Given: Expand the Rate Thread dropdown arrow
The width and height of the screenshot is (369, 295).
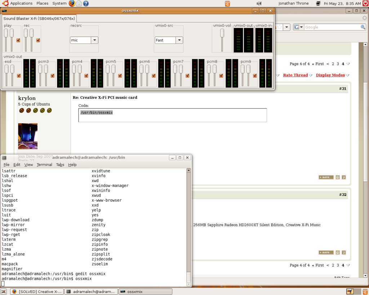Looking at the screenshot, I should tap(311, 75).
